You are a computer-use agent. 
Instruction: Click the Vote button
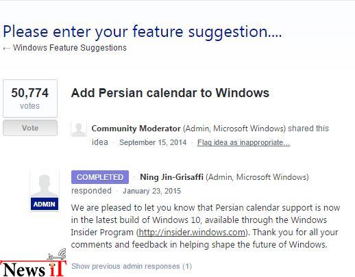point(30,128)
